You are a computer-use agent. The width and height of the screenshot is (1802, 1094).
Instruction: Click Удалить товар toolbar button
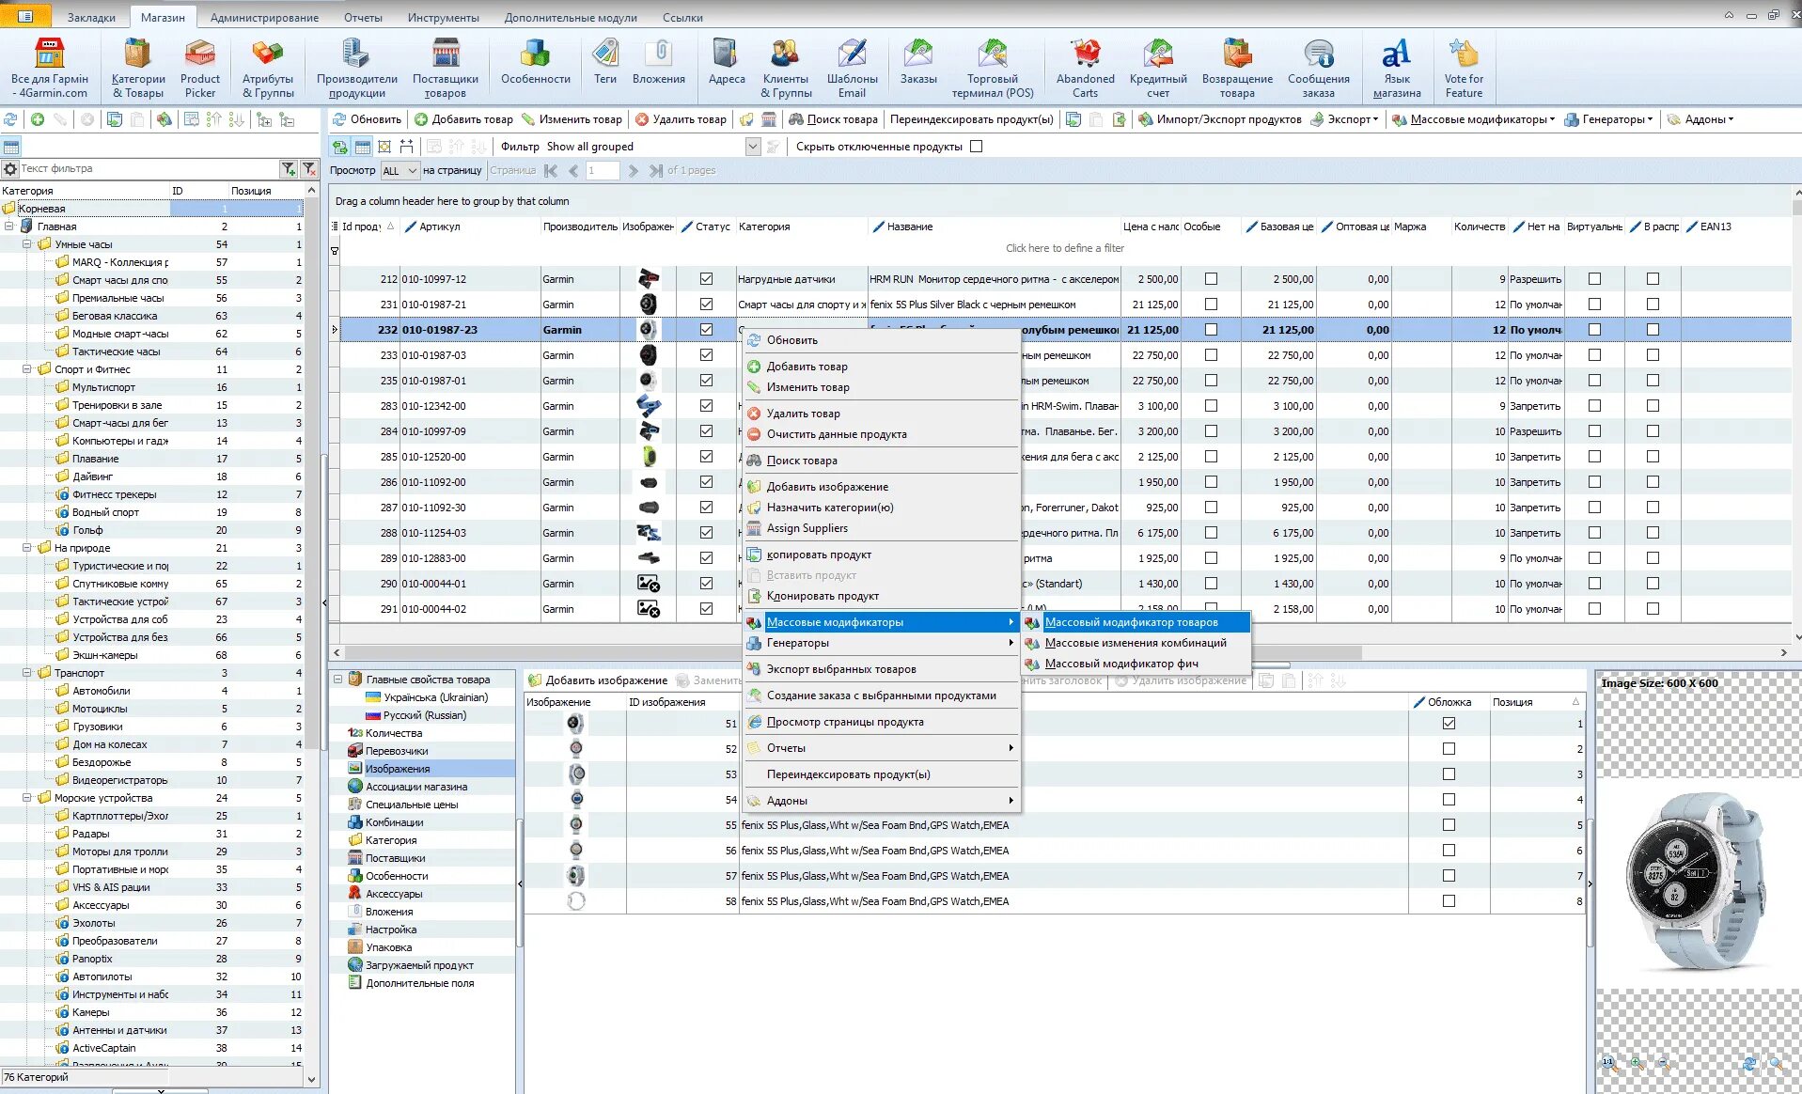(x=681, y=119)
